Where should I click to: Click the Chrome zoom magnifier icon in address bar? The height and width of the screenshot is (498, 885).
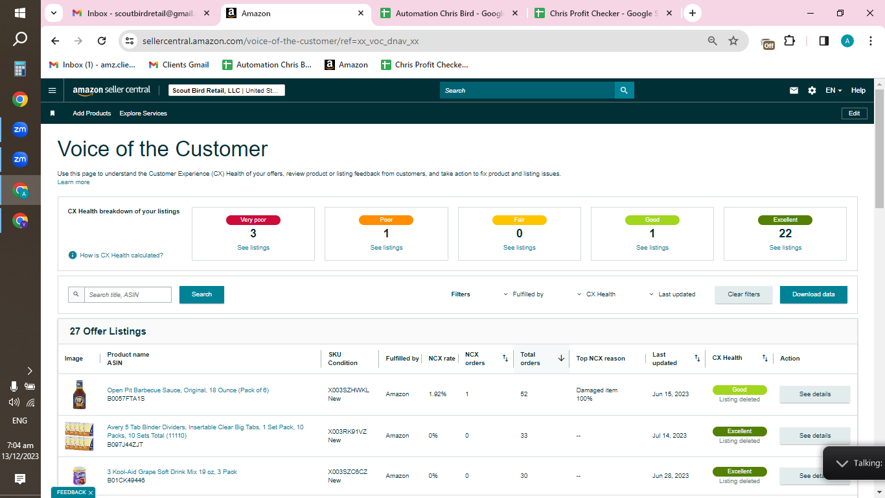pyautogui.click(x=713, y=41)
